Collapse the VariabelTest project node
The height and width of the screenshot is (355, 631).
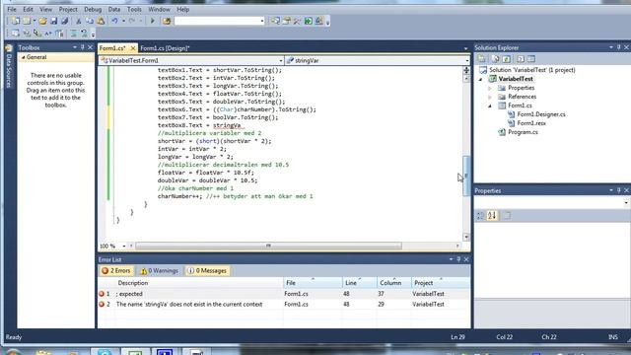tap(480, 79)
